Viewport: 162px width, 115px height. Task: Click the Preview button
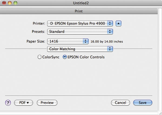click(x=47, y=103)
